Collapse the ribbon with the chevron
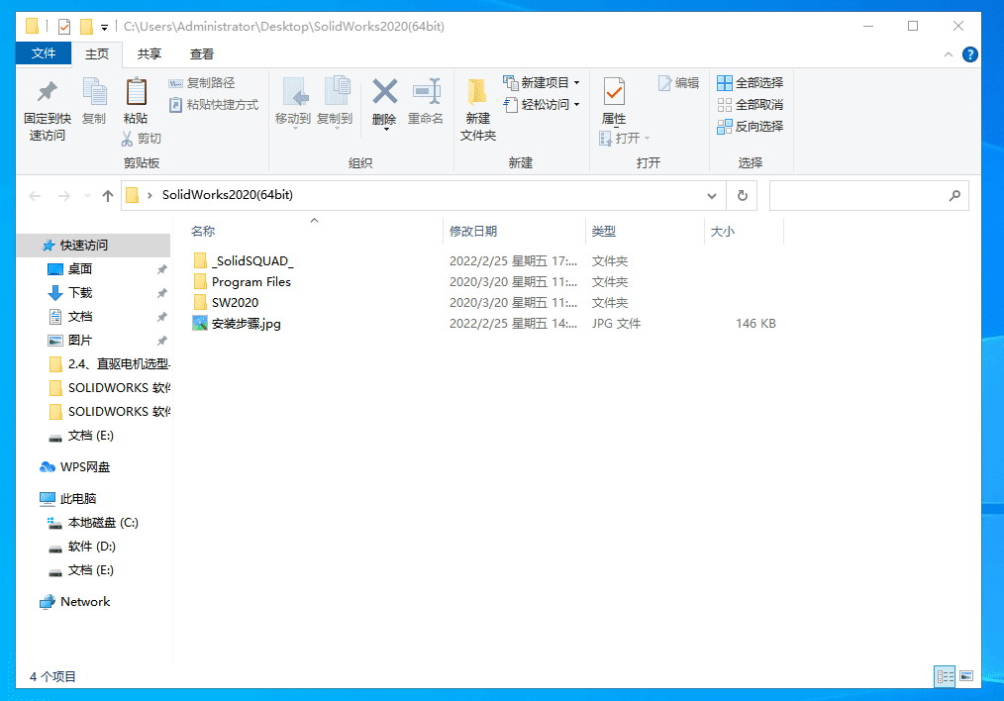Viewport: 1004px width, 701px height. pos(948,54)
